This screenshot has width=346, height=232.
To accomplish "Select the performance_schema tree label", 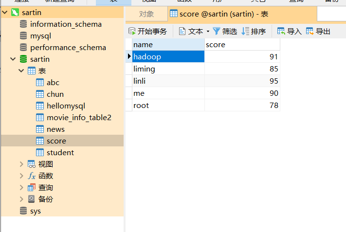I will 68,48.
